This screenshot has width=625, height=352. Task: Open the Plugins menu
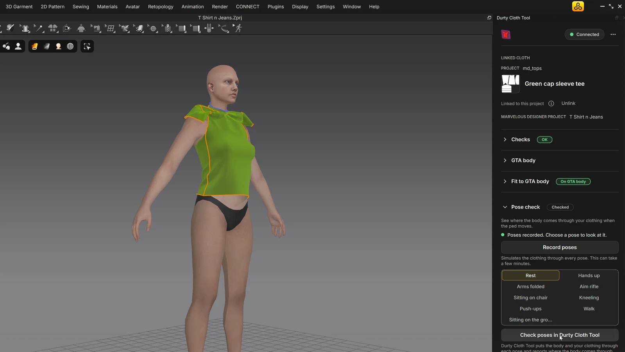(275, 7)
